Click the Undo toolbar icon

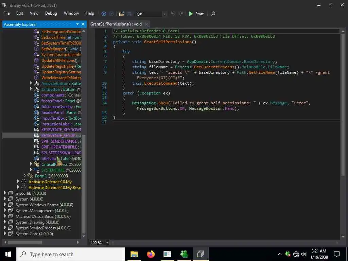(x=173, y=14)
